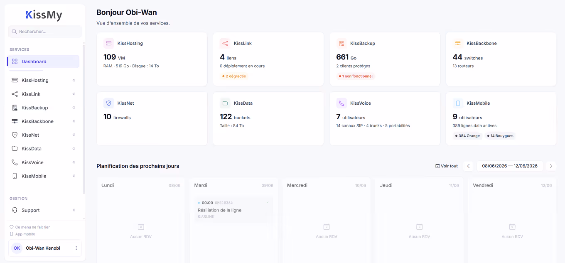Screen dimensions: 565x263
Task: Click the KissVoice card phone icon
Action: (341, 103)
